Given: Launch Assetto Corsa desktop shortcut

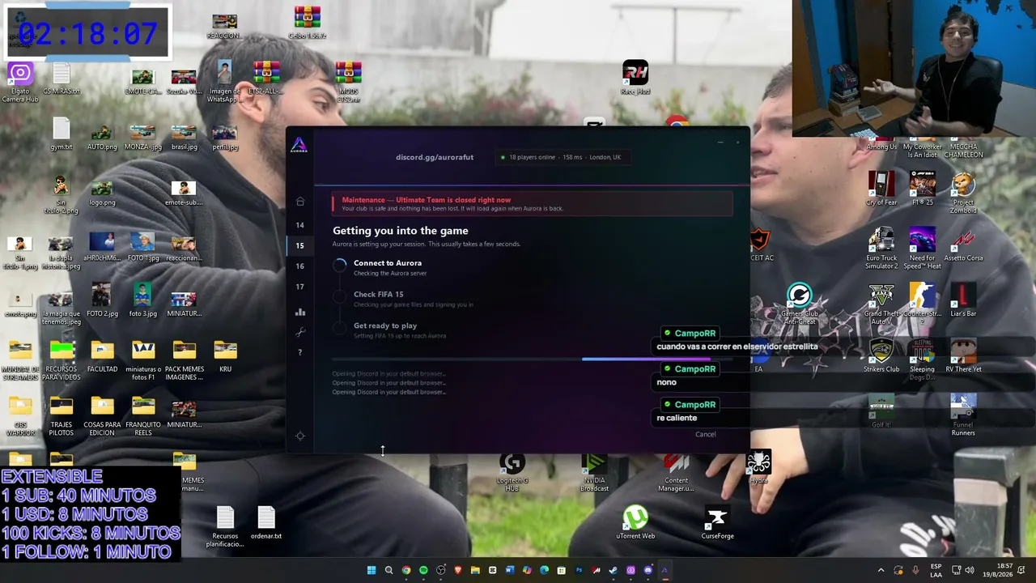Looking at the screenshot, I should [x=963, y=245].
